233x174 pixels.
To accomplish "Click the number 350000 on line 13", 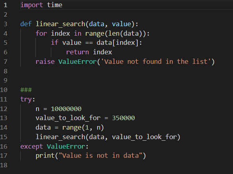I will pyautogui.click(x=123, y=118).
